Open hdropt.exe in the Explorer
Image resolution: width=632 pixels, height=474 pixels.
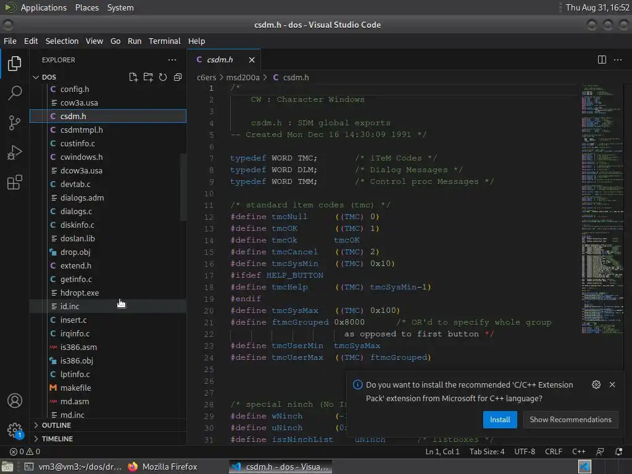[108, 293]
